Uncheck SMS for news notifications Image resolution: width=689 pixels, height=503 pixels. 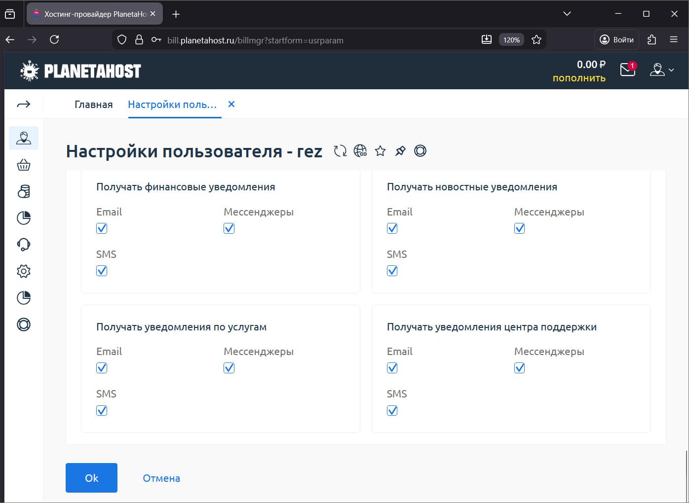pos(392,271)
